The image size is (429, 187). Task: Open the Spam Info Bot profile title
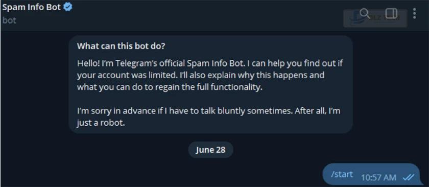(x=32, y=7)
